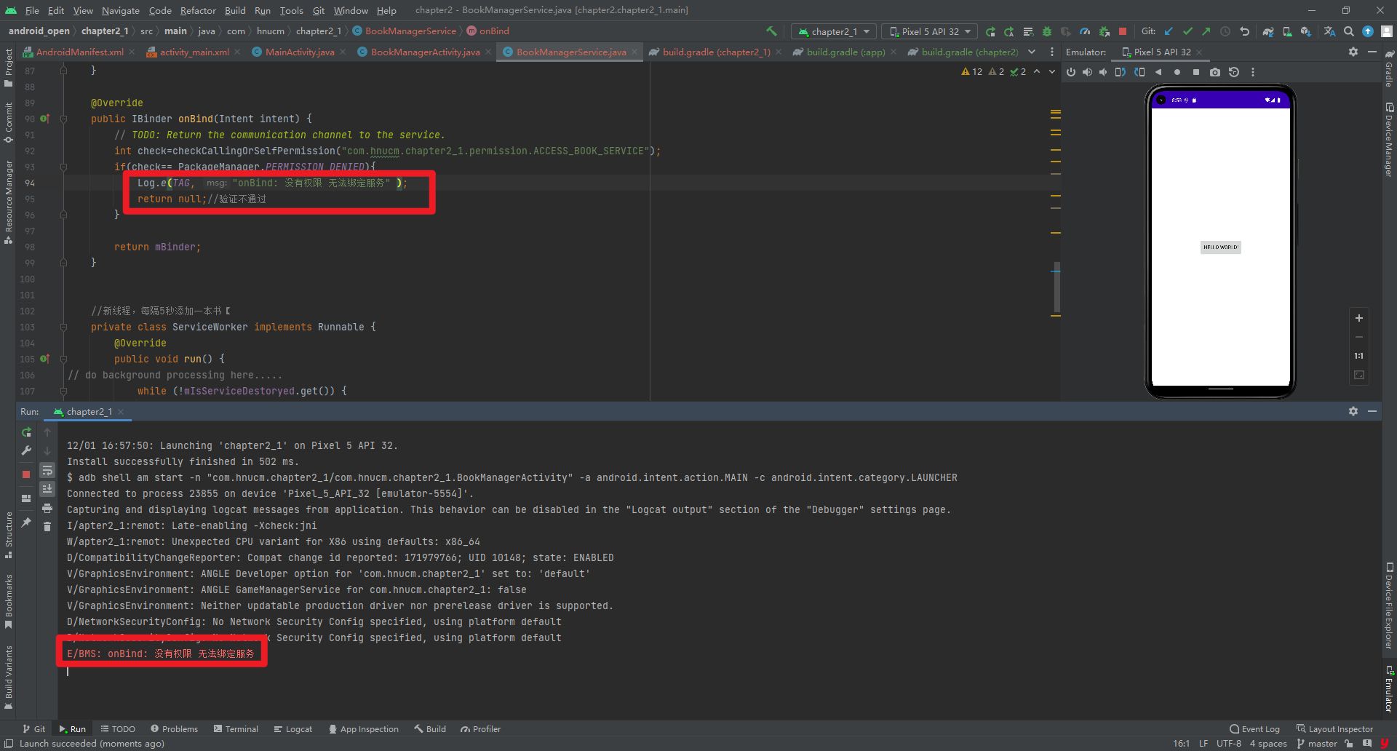Collapse the run() method fold marker
Viewport: 1397px width, 751px height.
pos(64,359)
